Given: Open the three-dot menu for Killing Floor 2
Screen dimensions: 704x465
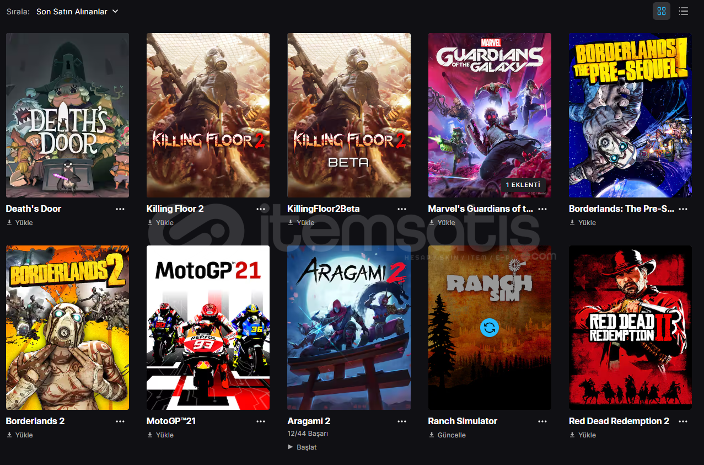Looking at the screenshot, I should point(261,209).
